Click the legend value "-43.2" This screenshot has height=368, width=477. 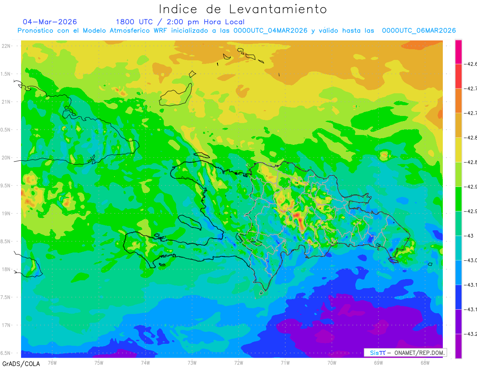[471, 333]
